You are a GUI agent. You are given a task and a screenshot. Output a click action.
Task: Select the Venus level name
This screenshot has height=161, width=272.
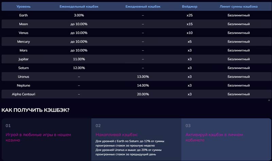tap(23, 33)
